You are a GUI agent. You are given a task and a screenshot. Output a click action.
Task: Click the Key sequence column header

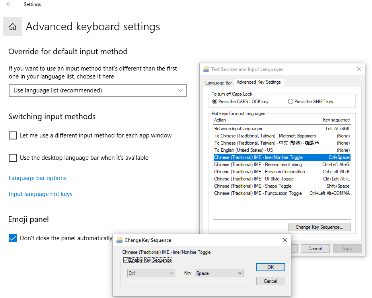coord(337,120)
